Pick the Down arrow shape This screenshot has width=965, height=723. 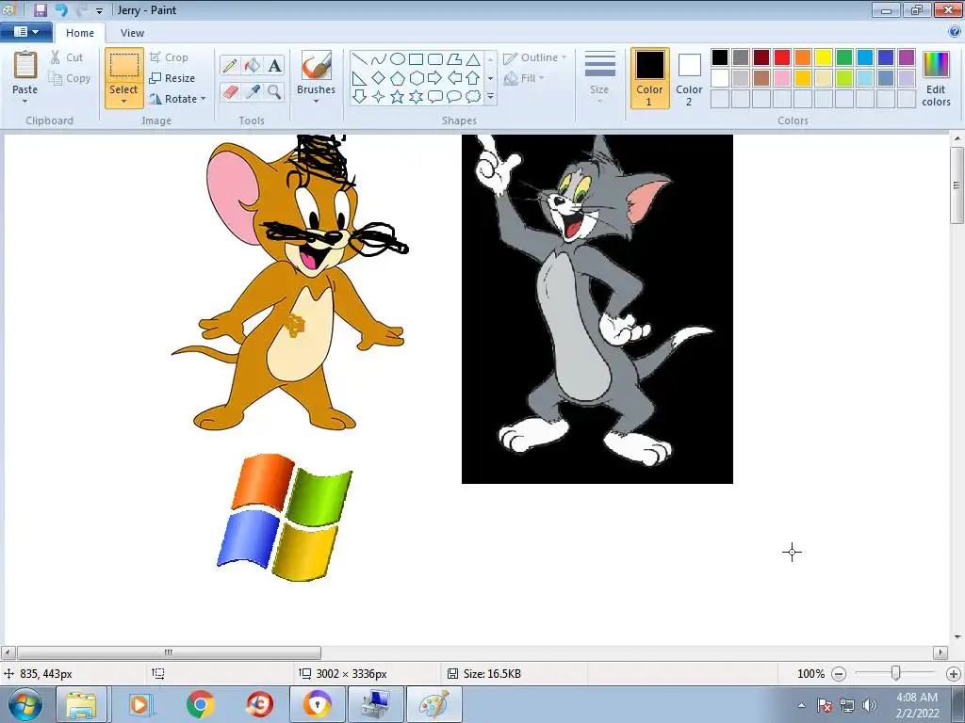pos(360,97)
